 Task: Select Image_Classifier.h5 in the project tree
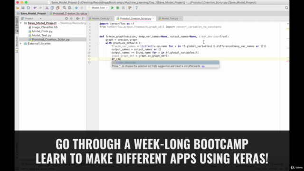coord(45,27)
